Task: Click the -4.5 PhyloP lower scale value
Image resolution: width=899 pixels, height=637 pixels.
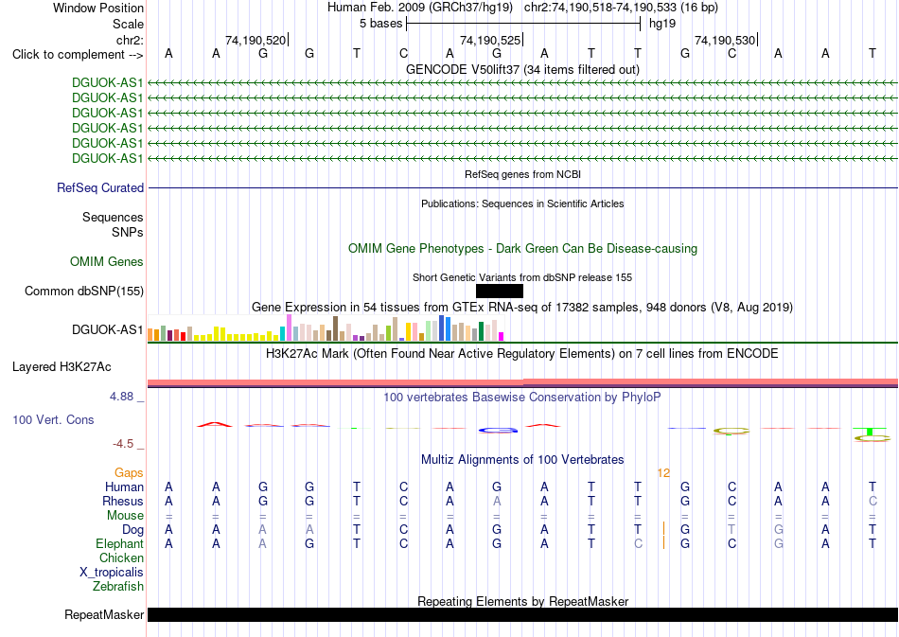Action: pyautogui.click(x=123, y=444)
